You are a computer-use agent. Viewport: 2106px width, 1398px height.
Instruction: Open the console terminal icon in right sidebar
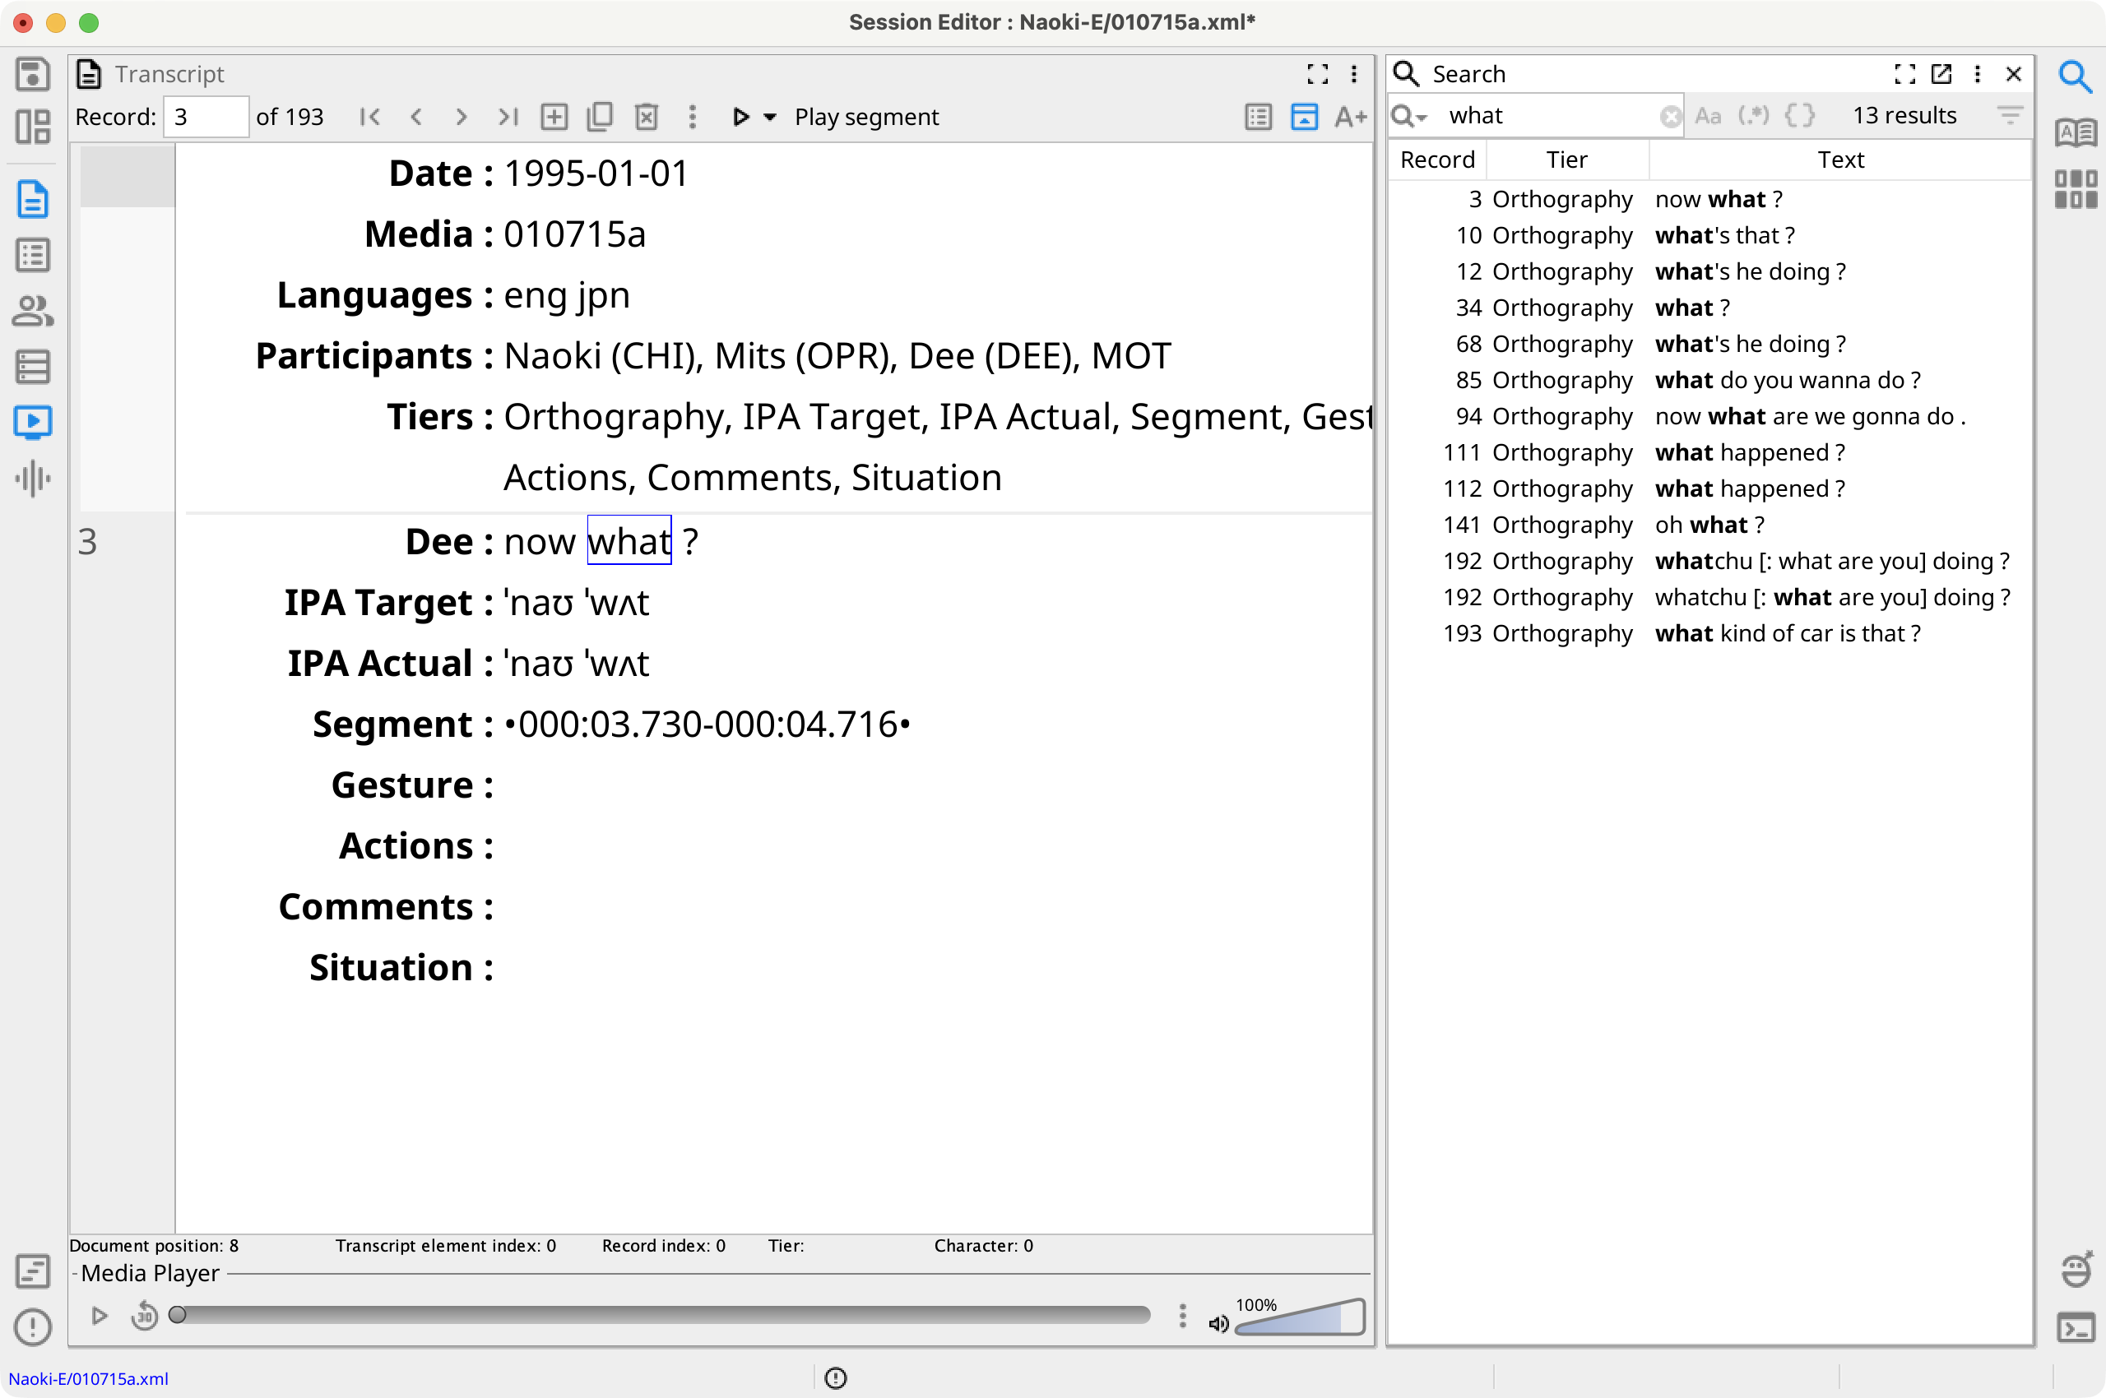tap(2076, 1327)
